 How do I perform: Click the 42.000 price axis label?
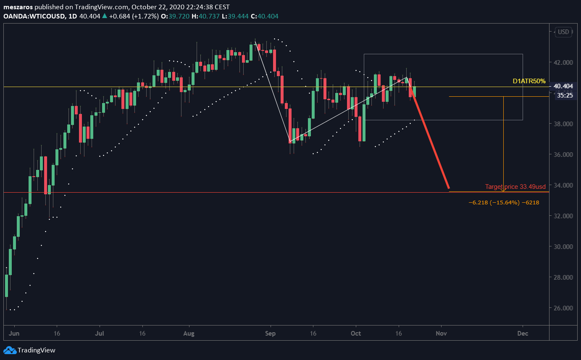(x=563, y=62)
